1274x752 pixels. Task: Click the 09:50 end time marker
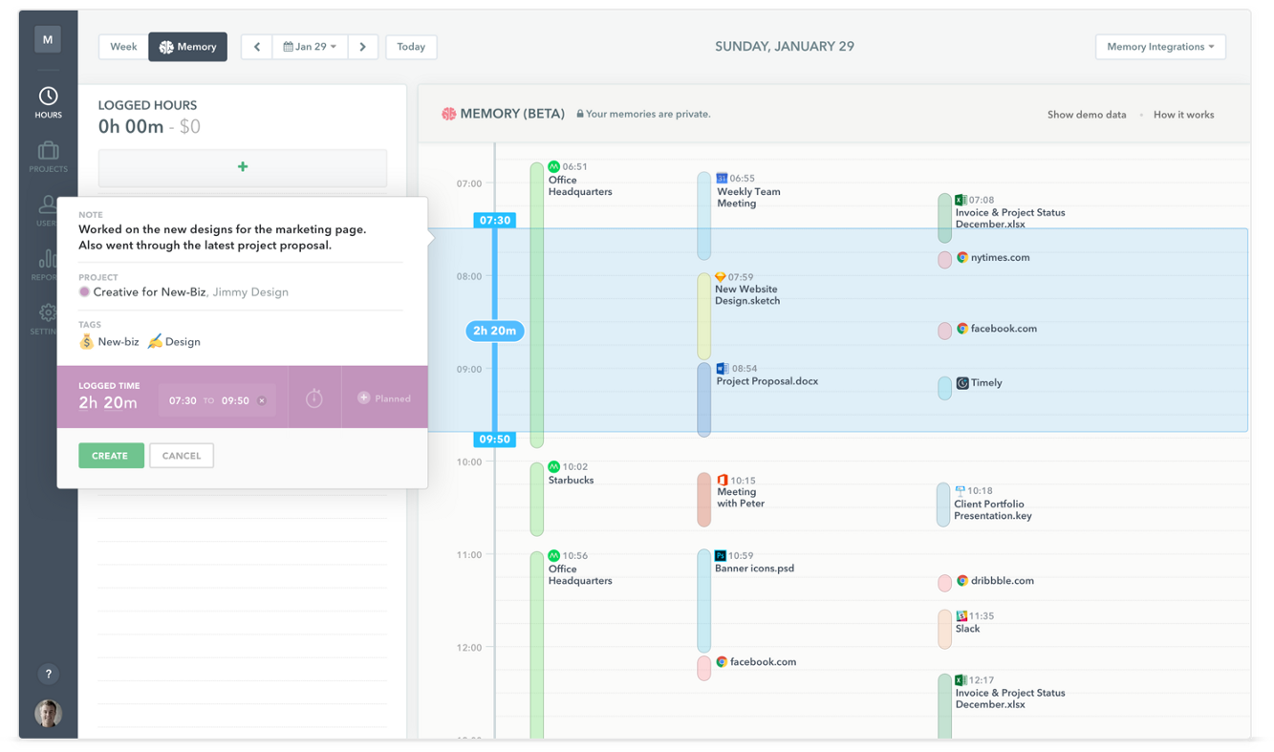(494, 440)
